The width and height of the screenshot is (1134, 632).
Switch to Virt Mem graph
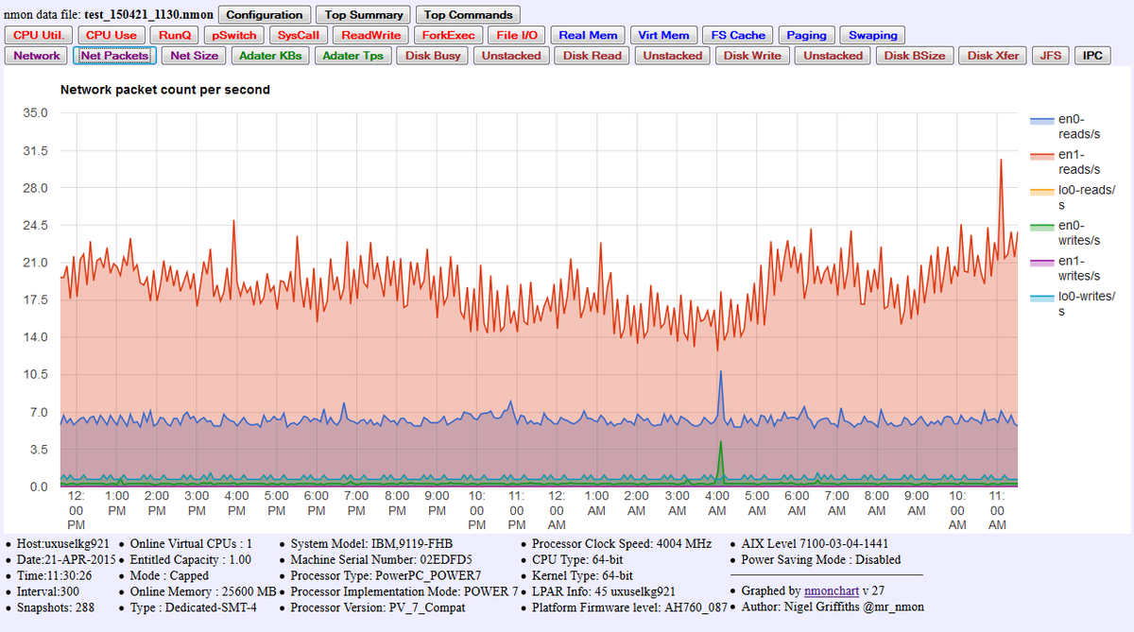663,35
